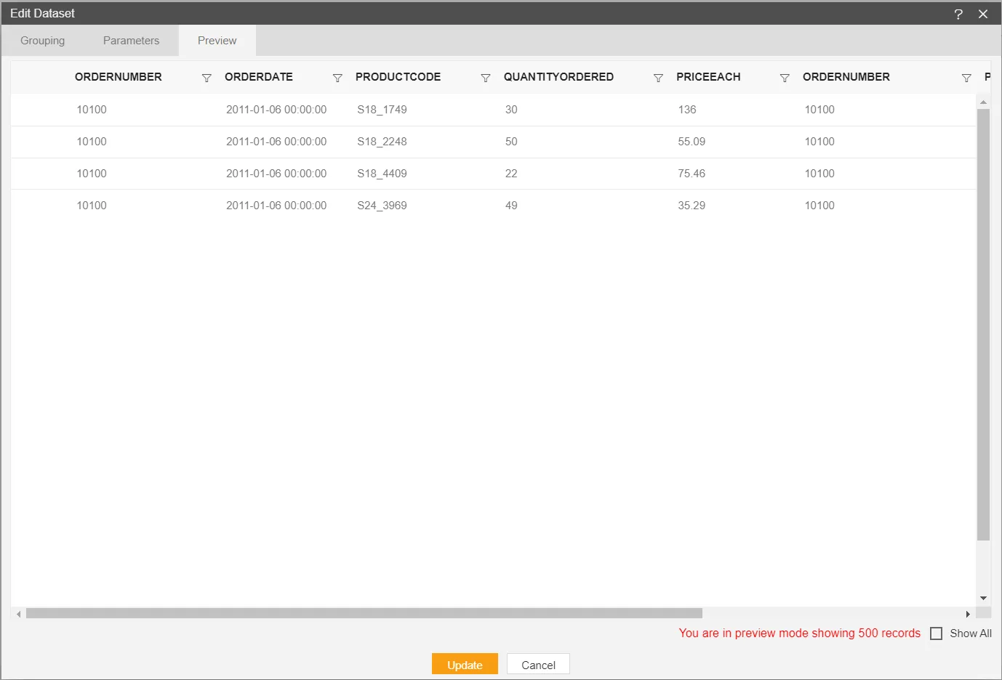
Task: Open help with the question mark icon
Action: [958, 14]
